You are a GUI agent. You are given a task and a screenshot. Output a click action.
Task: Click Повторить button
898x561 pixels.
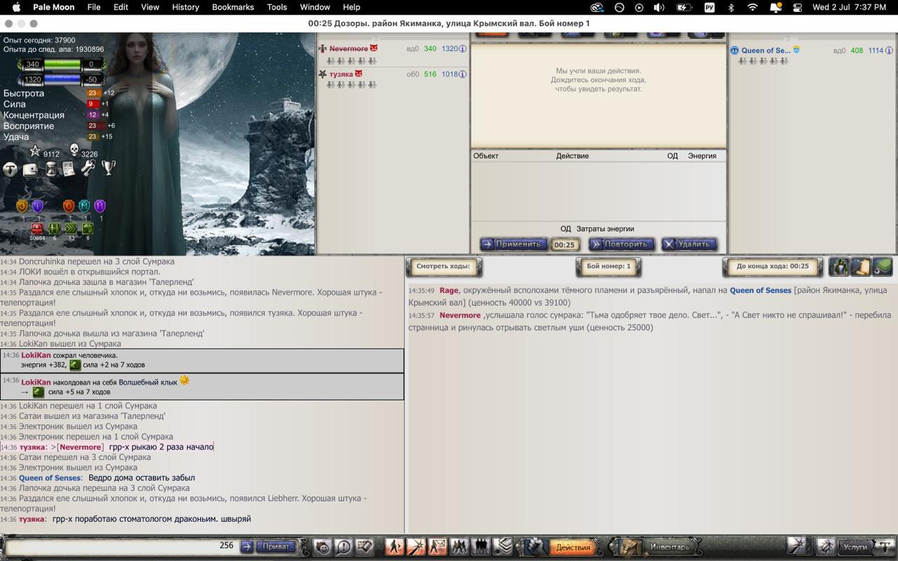point(621,244)
